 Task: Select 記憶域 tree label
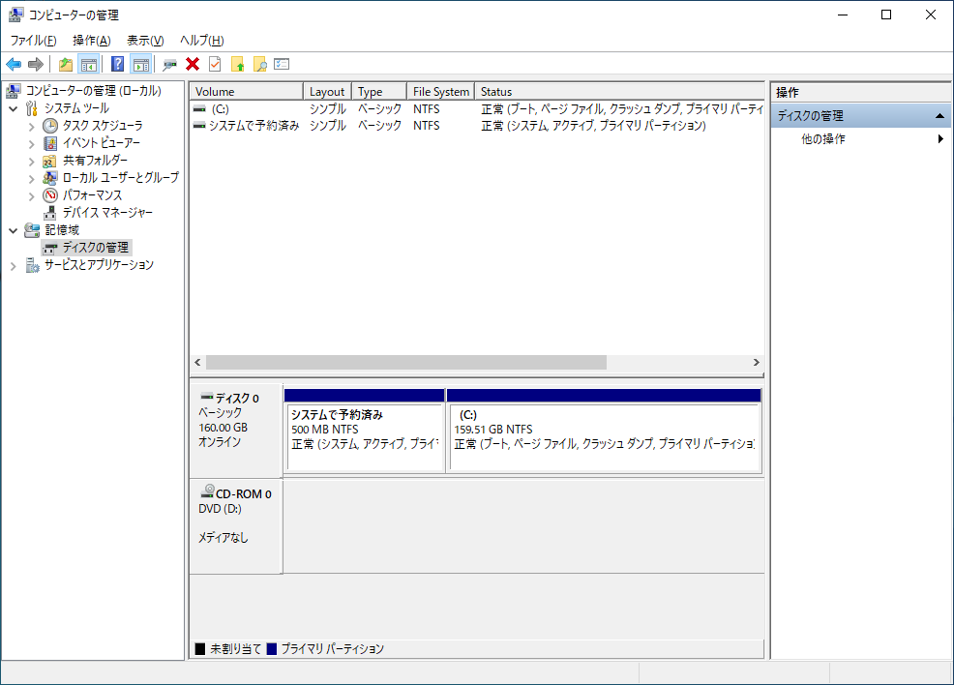pyautogui.click(x=62, y=230)
